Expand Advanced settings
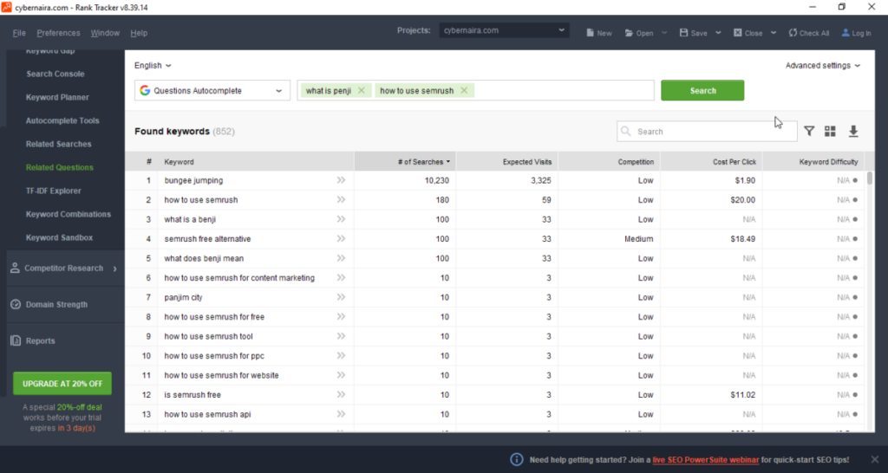Viewport: 888px width, 473px height. coord(822,66)
